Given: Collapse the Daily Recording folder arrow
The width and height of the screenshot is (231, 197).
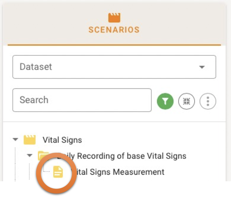Looking at the screenshot, I should [30, 156].
